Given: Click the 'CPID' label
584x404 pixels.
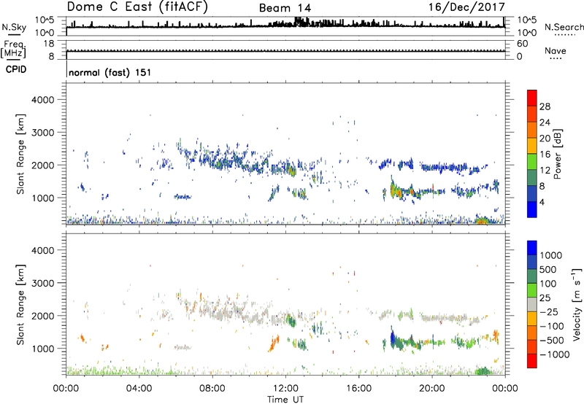Looking at the screenshot, I should (16, 69).
